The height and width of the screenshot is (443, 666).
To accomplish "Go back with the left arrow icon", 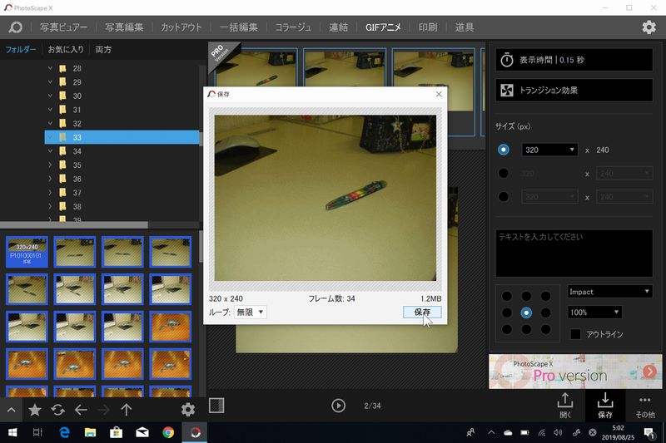I will pos(81,410).
